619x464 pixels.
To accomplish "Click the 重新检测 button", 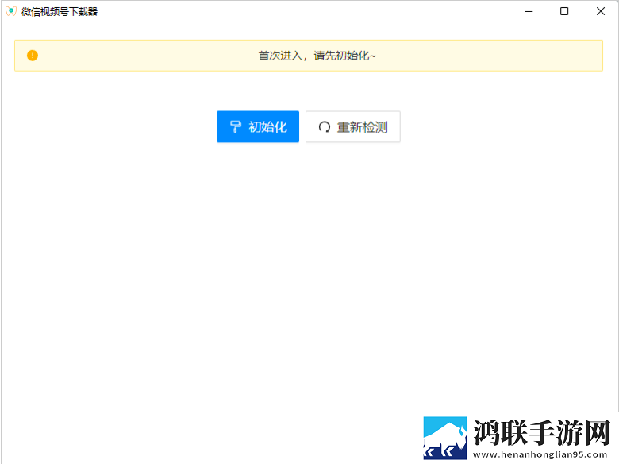I will pos(353,126).
